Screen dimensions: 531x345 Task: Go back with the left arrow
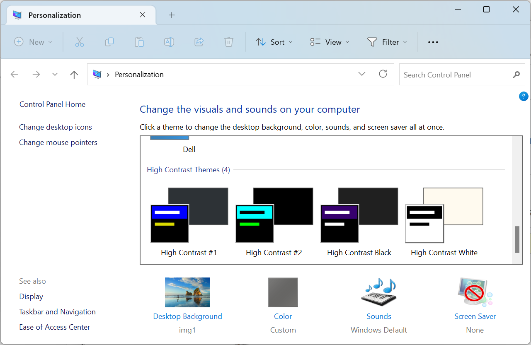coord(15,75)
